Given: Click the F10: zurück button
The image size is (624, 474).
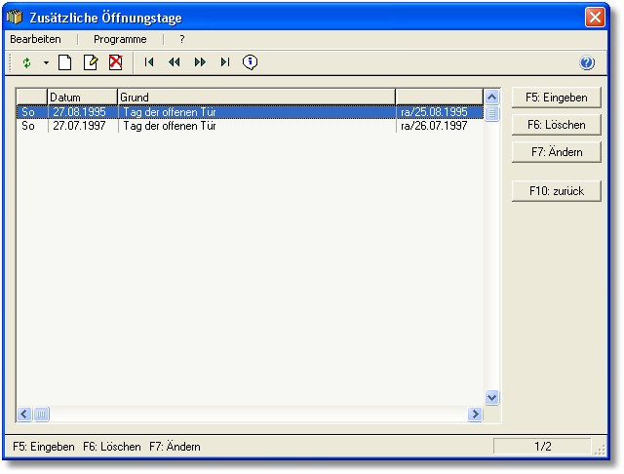Looking at the screenshot, I should tap(556, 191).
